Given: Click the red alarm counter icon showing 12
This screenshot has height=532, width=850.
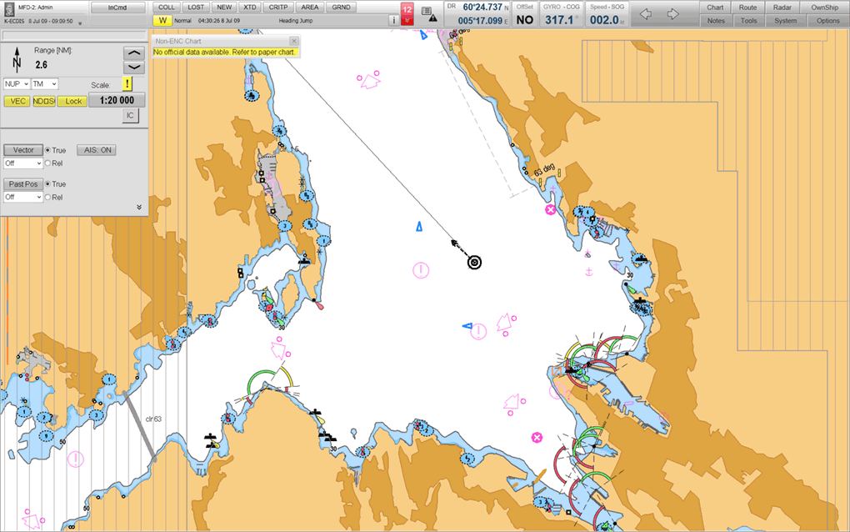Looking at the screenshot, I should tap(407, 13).
